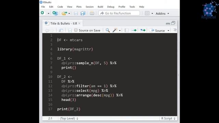219x123 pixels.
Task: Enable the Source on Save checkbox
Action: click(x=76, y=30)
